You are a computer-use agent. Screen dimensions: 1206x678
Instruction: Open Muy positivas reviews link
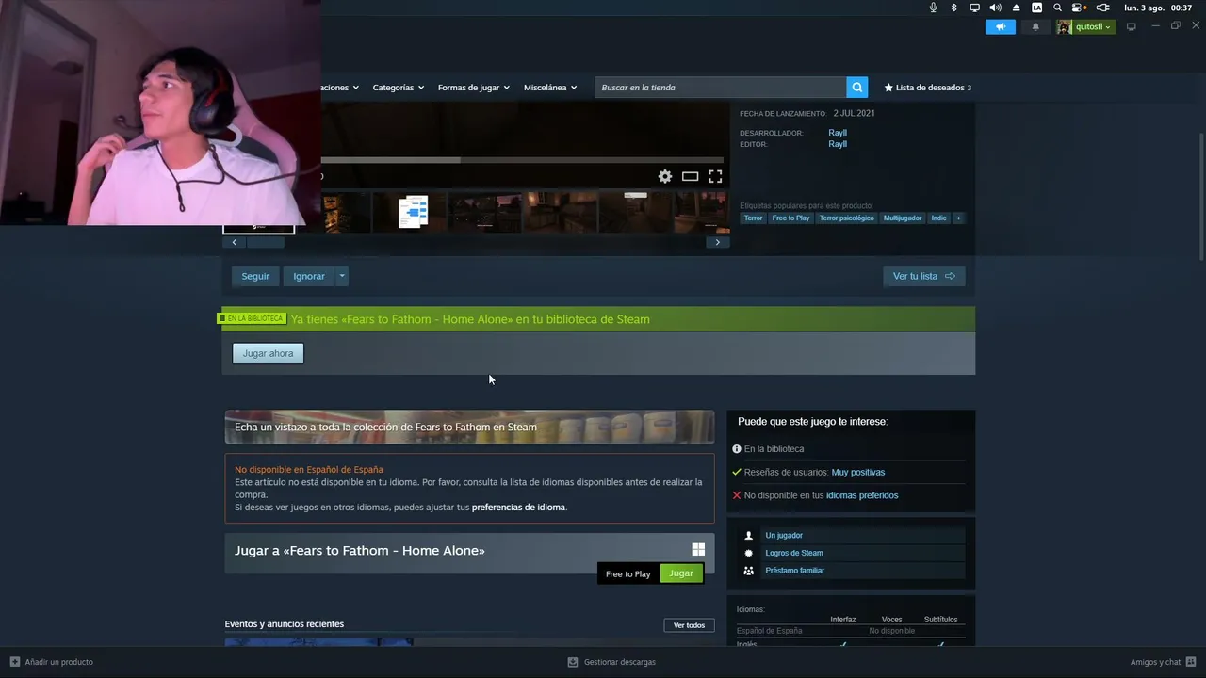point(858,473)
